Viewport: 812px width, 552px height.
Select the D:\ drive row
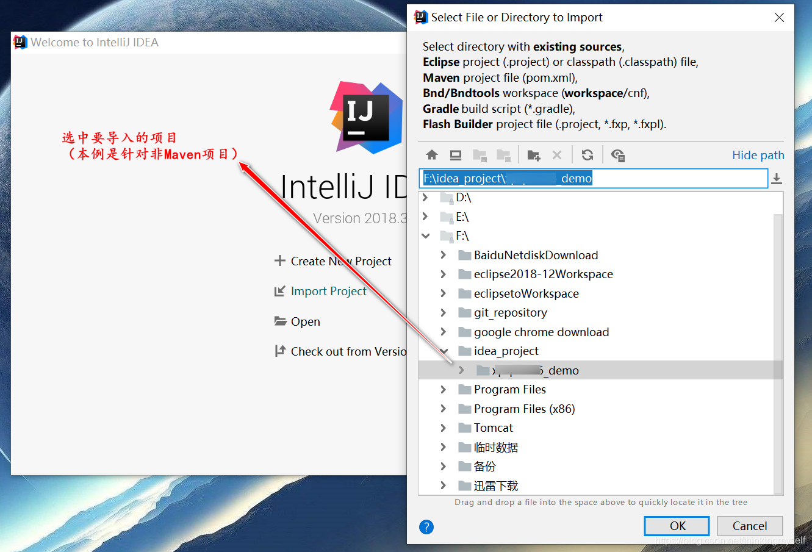(x=596, y=197)
